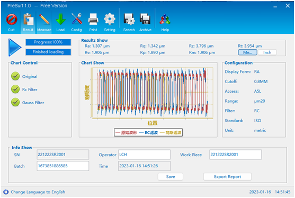The width and height of the screenshot is (295, 198).
Task: Select the Metric unit button
Action: coord(247,52)
